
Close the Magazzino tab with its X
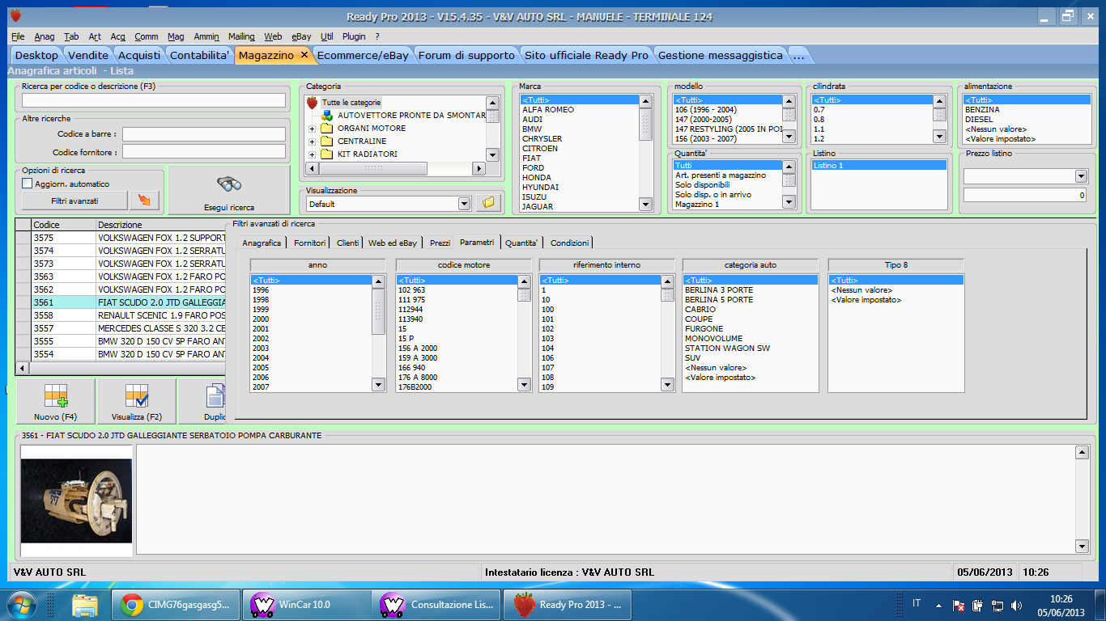(x=304, y=55)
